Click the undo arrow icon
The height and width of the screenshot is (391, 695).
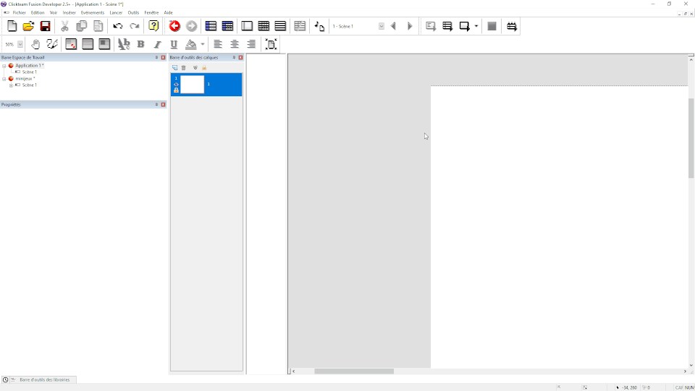point(117,27)
